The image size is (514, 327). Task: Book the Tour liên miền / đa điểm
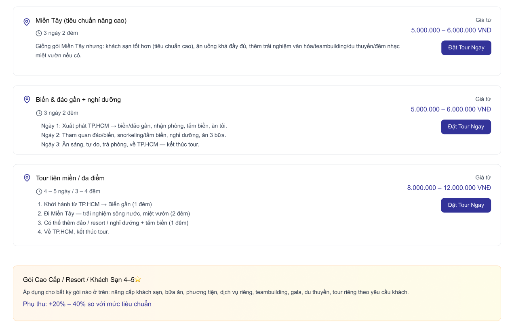[x=466, y=205]
